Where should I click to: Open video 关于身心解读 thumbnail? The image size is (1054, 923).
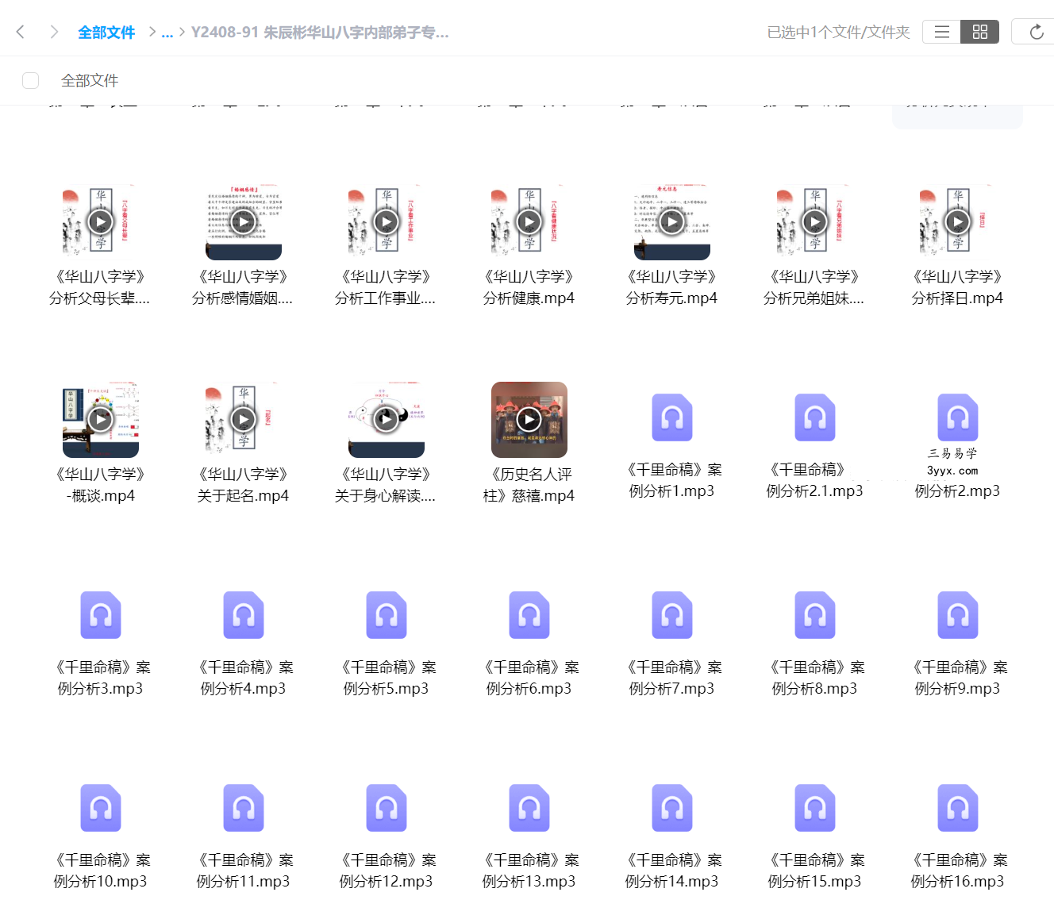[387, 419]
